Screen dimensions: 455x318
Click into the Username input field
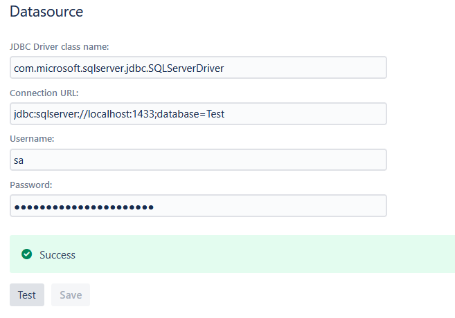[x=198, y=160]
